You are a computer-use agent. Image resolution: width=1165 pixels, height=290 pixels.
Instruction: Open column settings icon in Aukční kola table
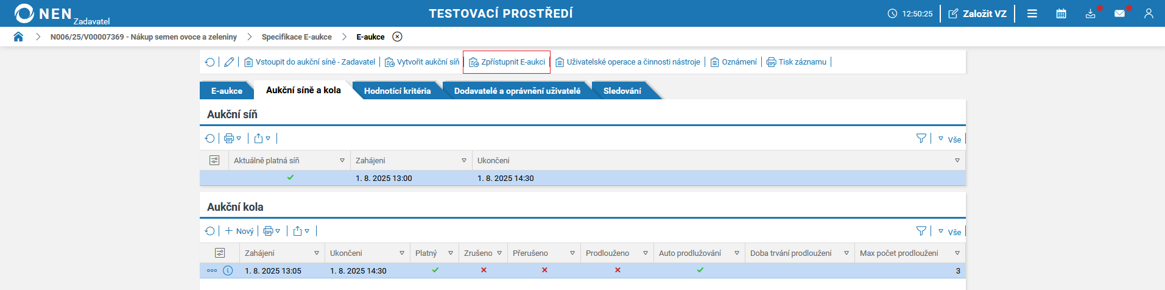[220, 253]
